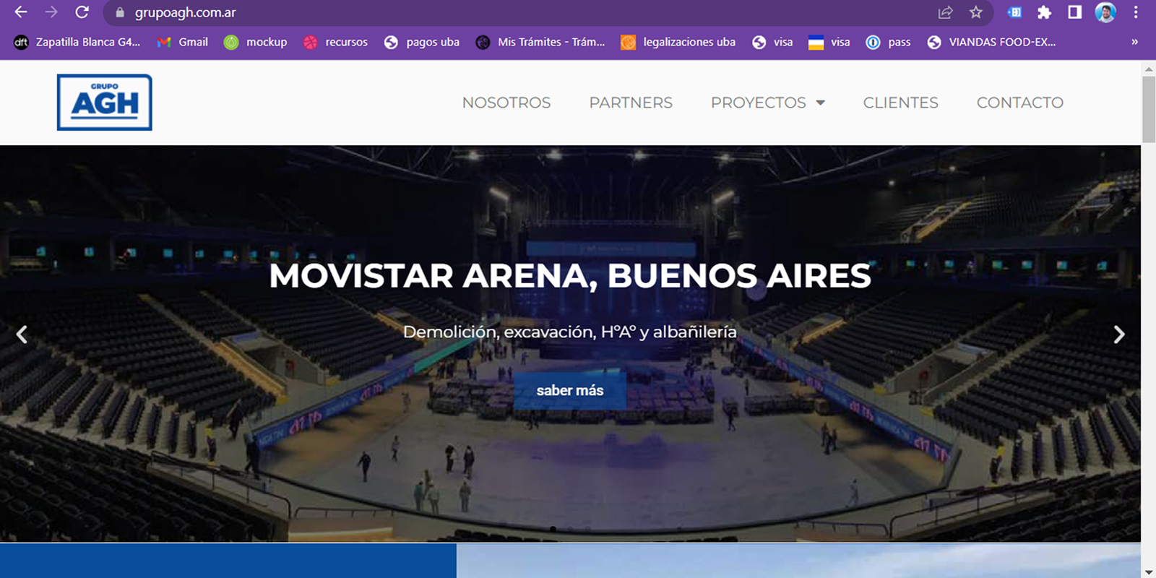Open the blue extension icon in toolbar
The image size is (1156, 578).
coord(1014,12)
